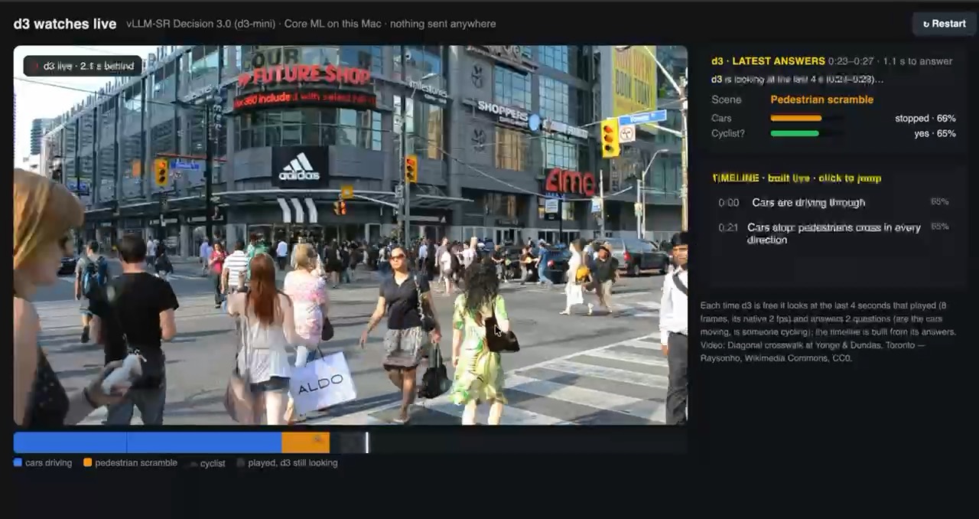Click the orange pedestrian scramble timeline segment
This screenshot has height=519, width=979.
tap(305, 442)
